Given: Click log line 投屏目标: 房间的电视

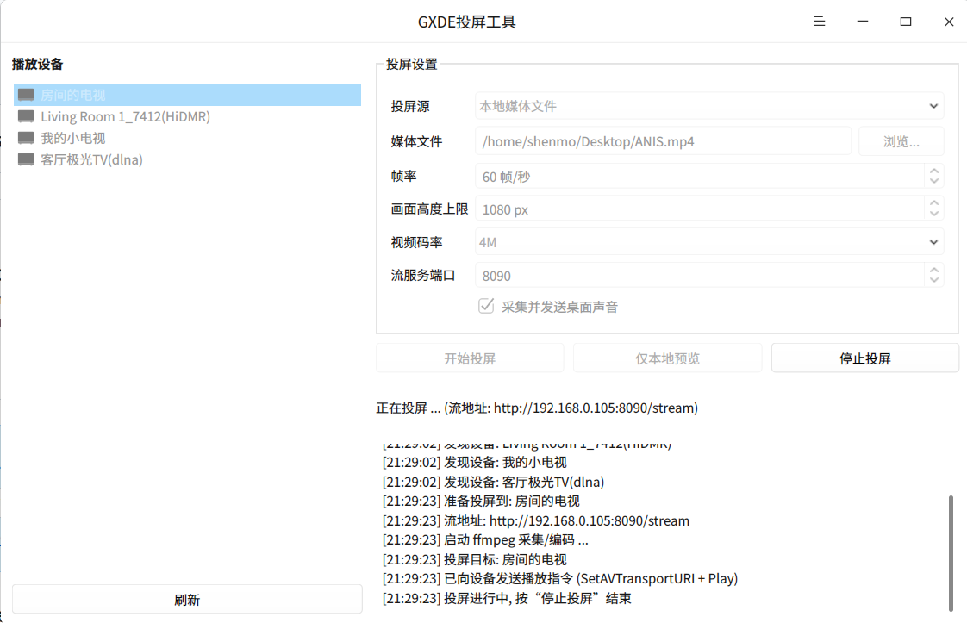Looking at the screenshot, I should [474, 559].
